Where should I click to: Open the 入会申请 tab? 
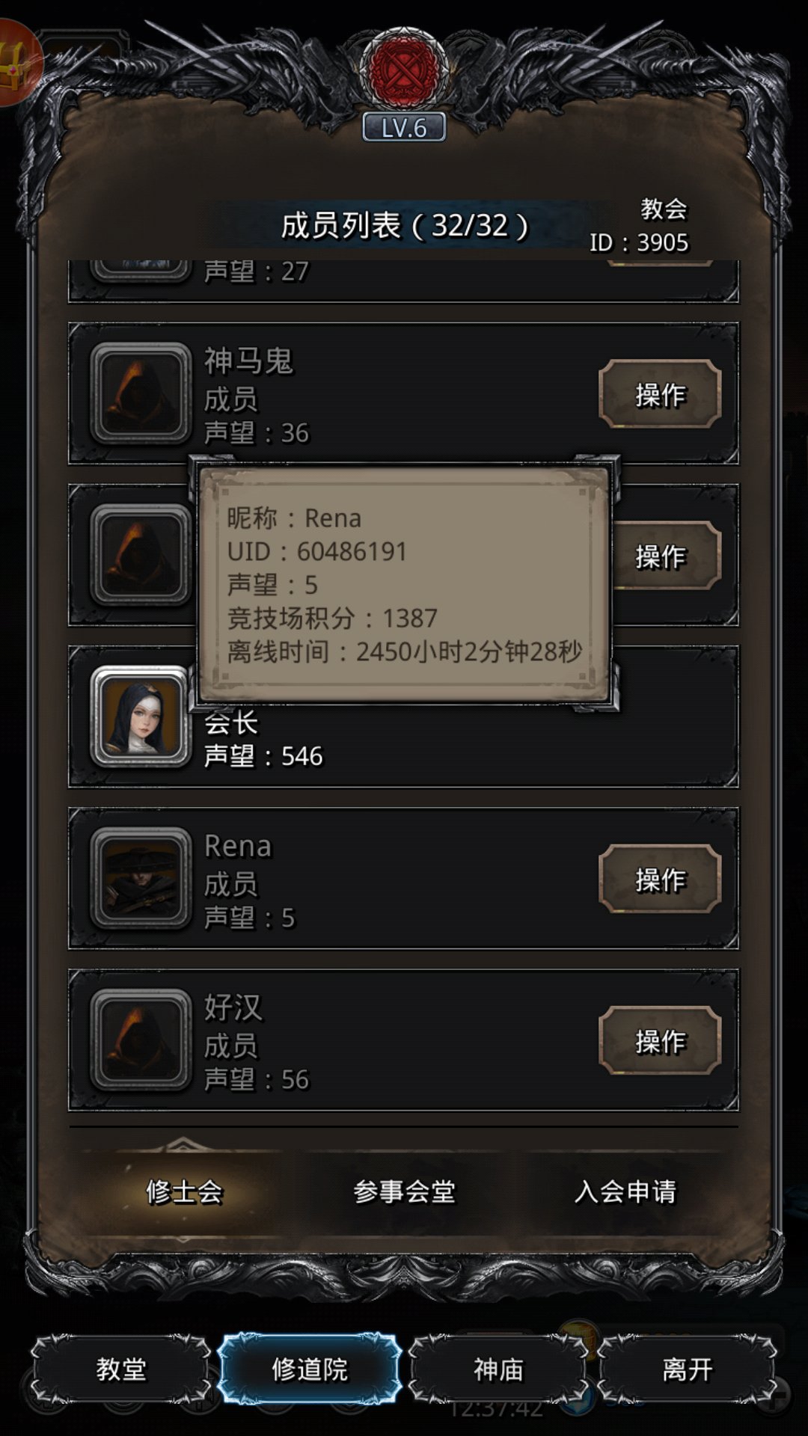tap(625, 1191)
